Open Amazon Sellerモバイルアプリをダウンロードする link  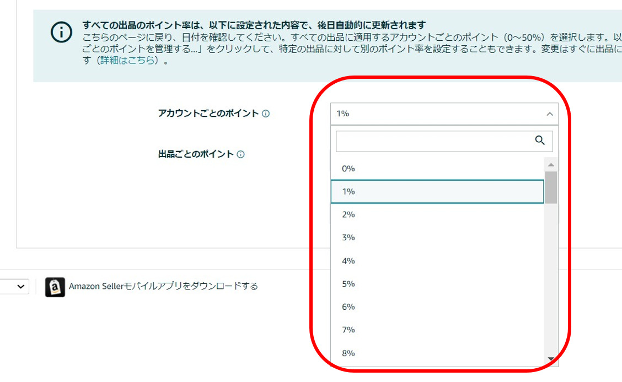coord(163,287)
